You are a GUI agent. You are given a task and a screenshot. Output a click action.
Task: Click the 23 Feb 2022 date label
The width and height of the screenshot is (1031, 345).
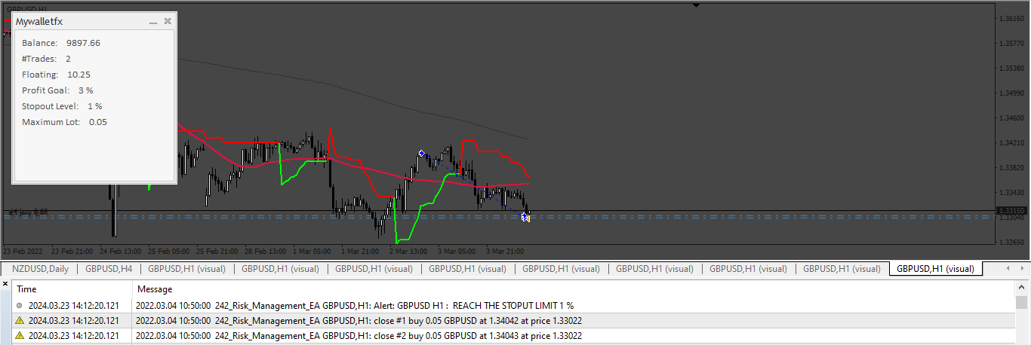click(x=23, y=251)
